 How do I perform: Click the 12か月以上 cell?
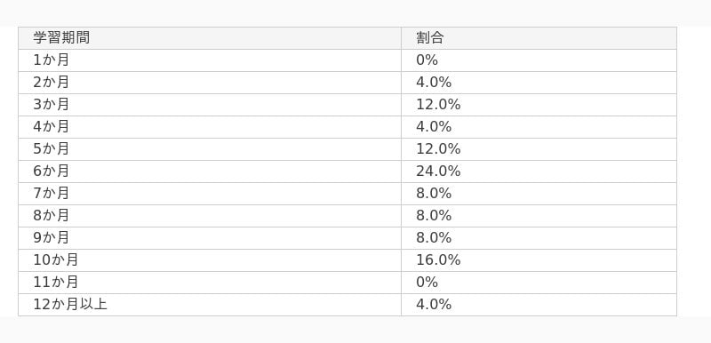210,305
